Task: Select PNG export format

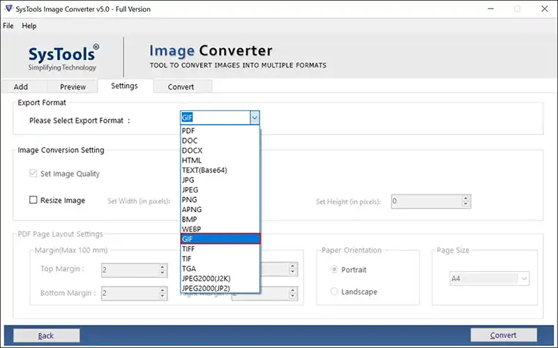Action: click(x=220, y=199)
